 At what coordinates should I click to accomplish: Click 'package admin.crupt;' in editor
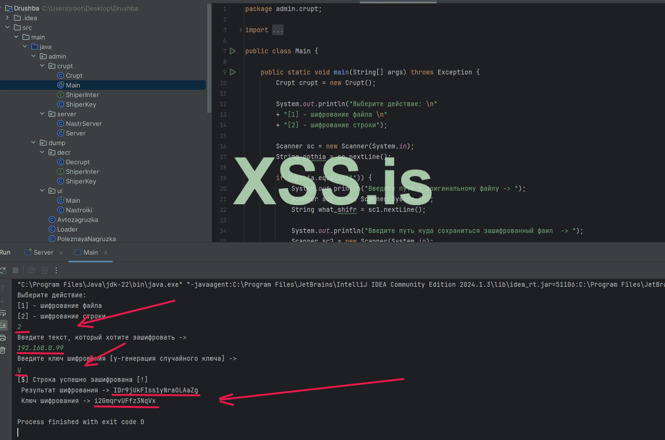pyautogui.click(x=283, y=9)
